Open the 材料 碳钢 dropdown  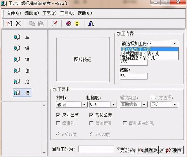point(84,104)
